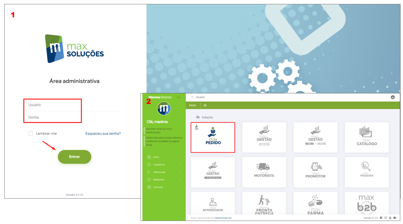Go to Início in the sidebar menu
403x224 pixels.
coord(156,157)
